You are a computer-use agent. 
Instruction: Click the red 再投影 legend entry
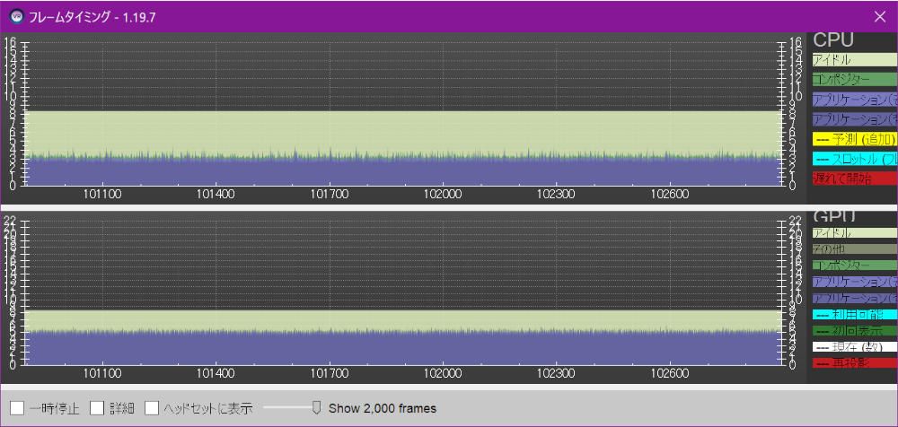[x=855, y=363]
